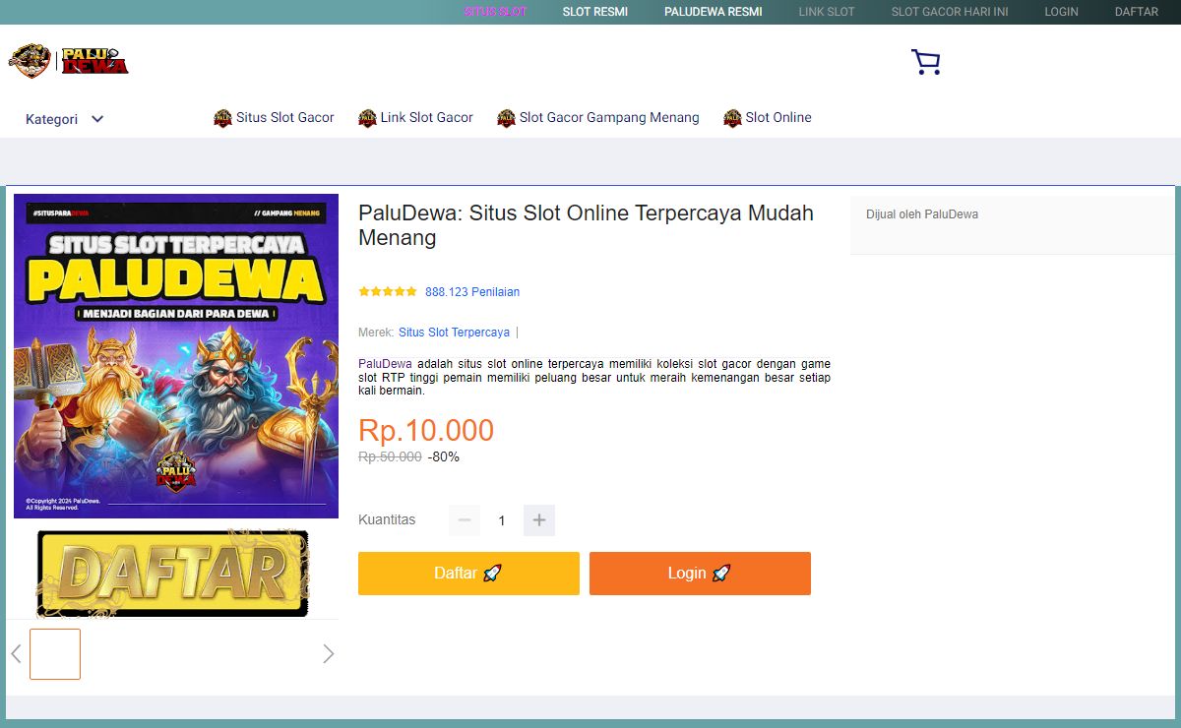Click the icon beside Link Slot Gacor
This screenshot has width=1181, height=728.
[x=367, y=118]
